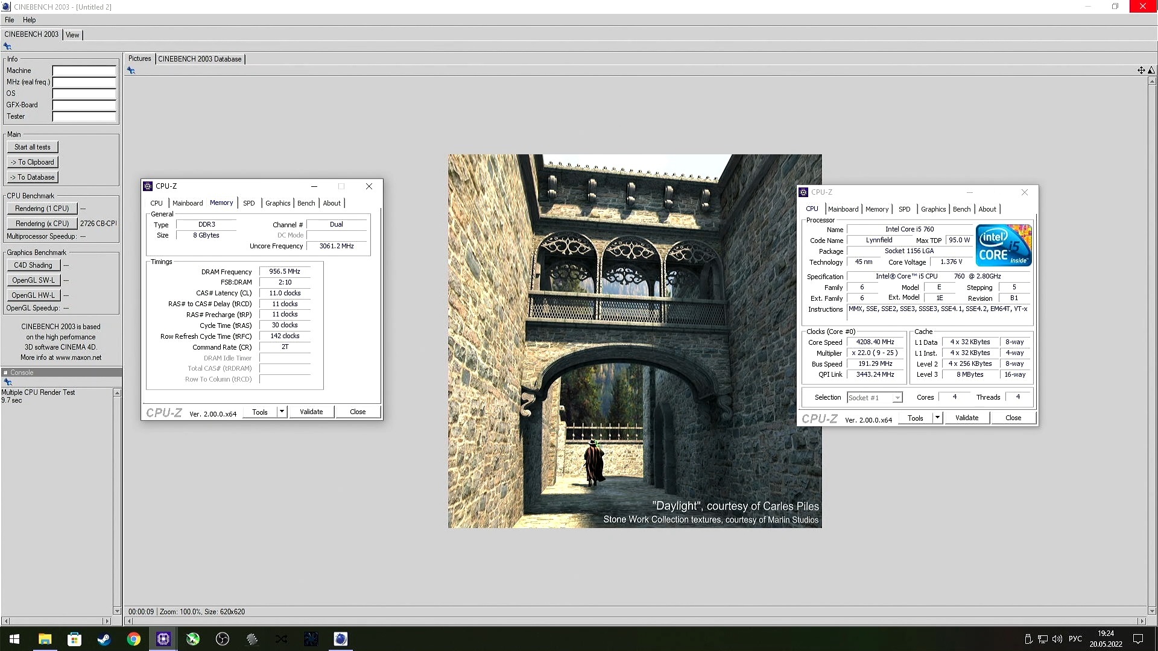This screenshot has height=651, width=1158.
Task: Click the MHz (real freq.) input field
Action: (84, 82)
